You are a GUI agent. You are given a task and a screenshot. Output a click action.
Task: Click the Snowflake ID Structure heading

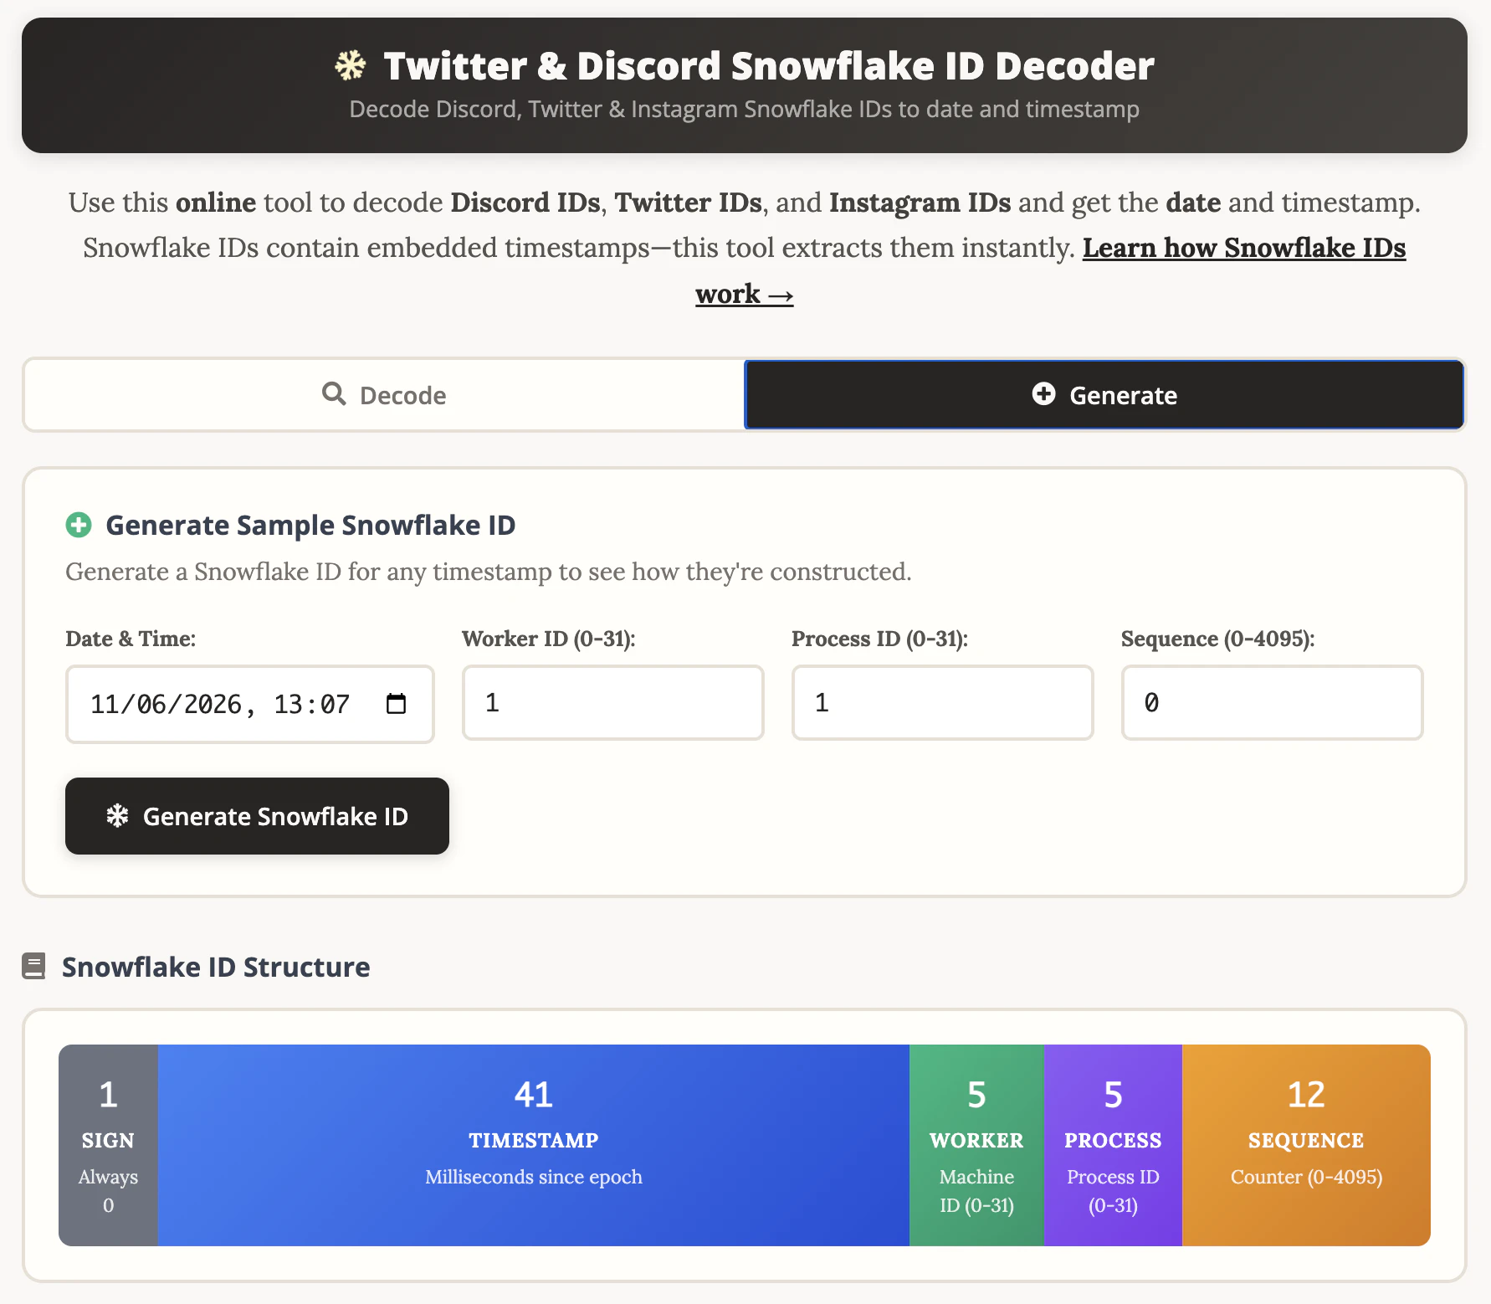[216, 967]
